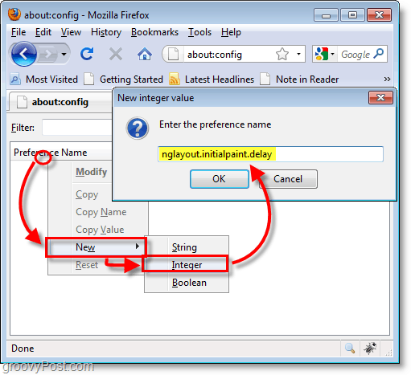
Task: Select Boolean in the New submenu
Action: click(187, 283)
